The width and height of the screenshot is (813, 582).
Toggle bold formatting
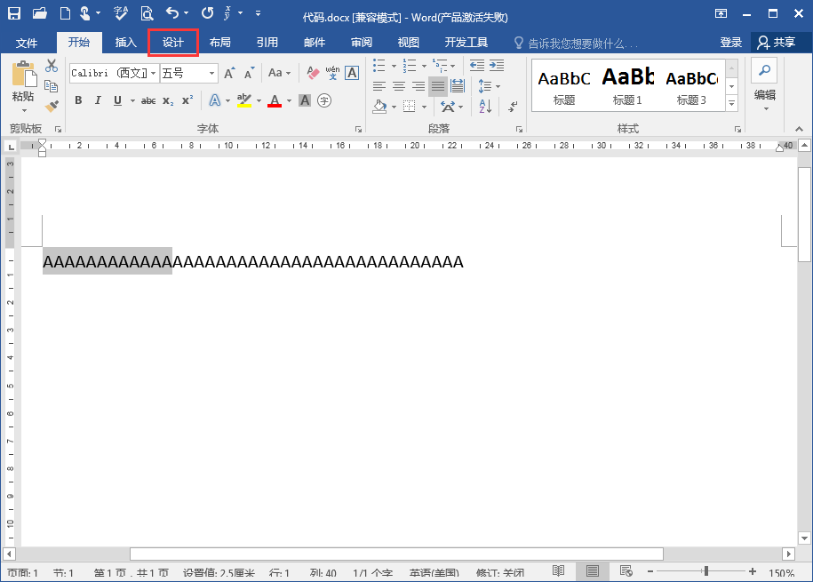(x=78, y=100)
